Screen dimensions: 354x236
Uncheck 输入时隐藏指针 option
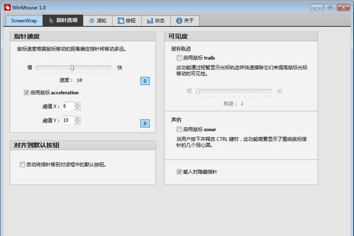(179, 172)
